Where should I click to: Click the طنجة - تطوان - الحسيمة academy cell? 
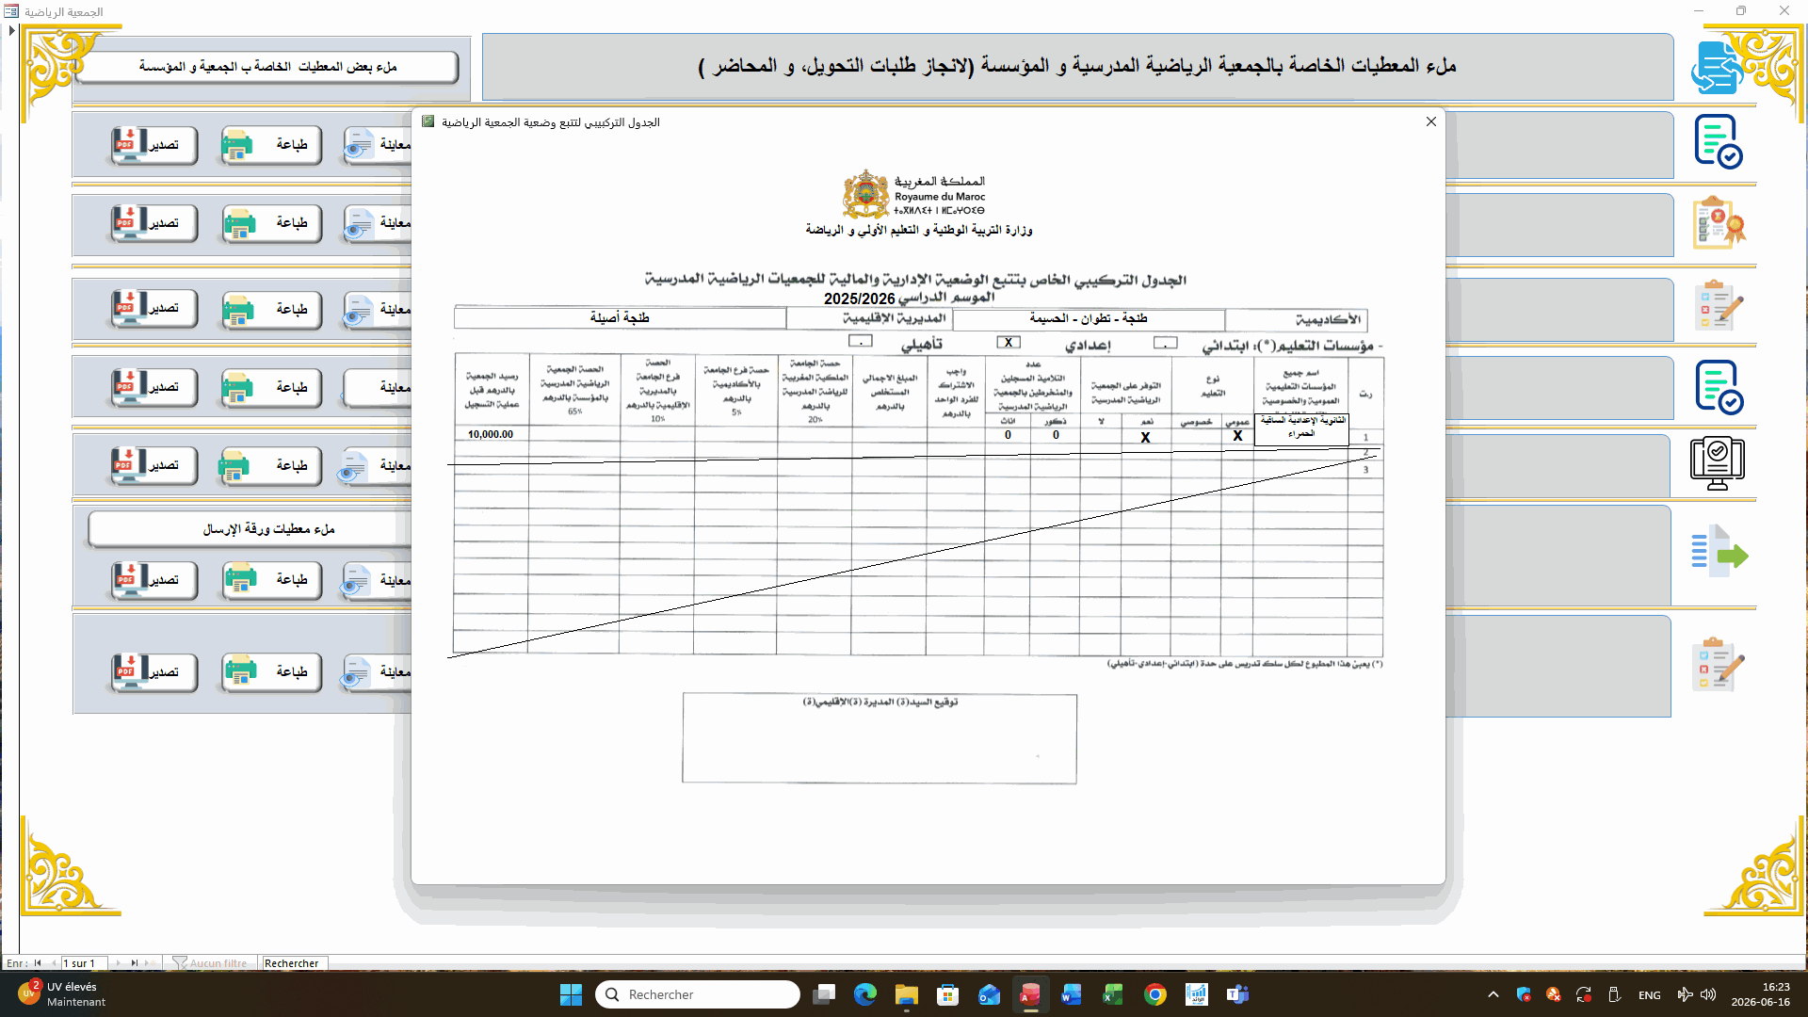click(x=1089, y=318)
